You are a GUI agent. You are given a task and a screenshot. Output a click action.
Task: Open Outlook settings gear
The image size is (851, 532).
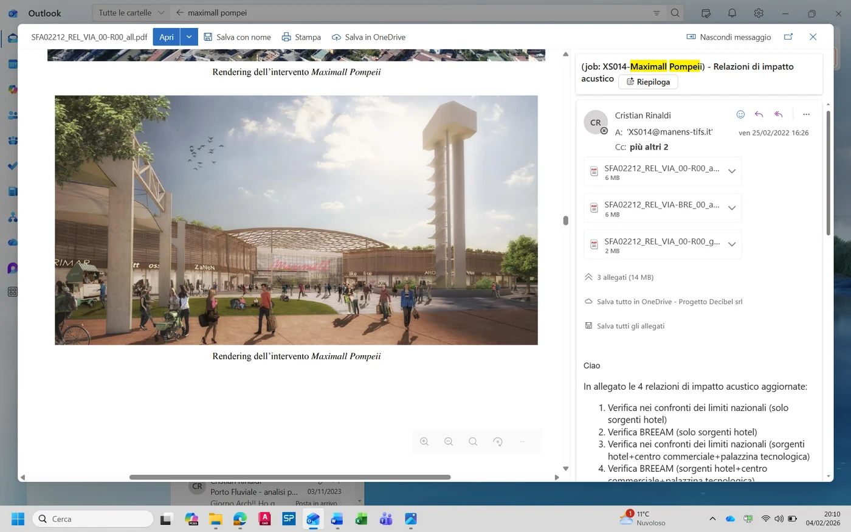click(x=759, y=13)
